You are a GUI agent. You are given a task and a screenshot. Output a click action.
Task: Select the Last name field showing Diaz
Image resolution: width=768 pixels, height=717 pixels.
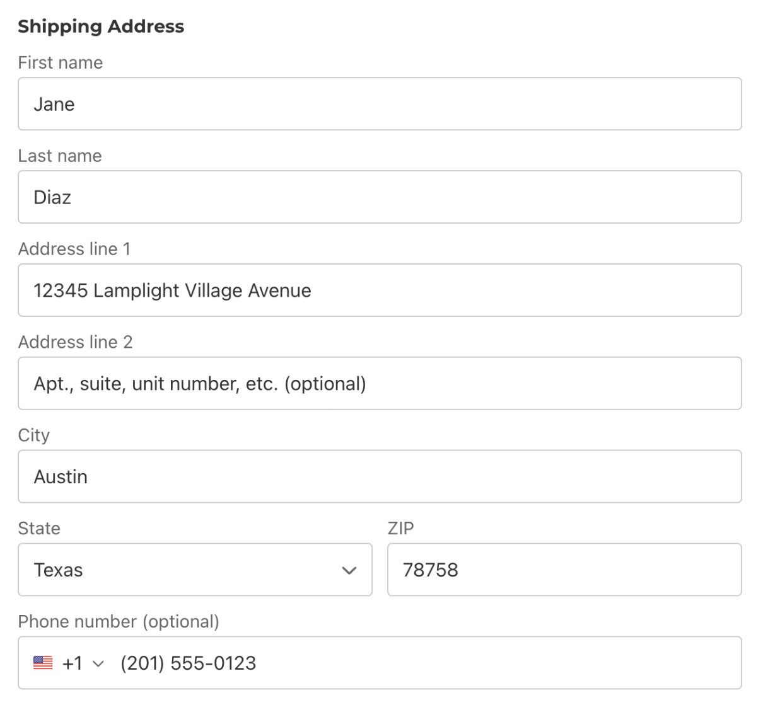(378, 197)
